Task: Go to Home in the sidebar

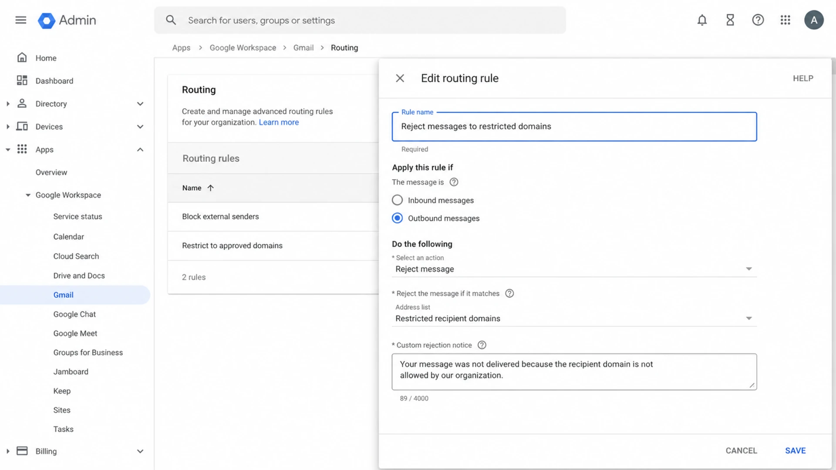Action: [x=46, y=58]
